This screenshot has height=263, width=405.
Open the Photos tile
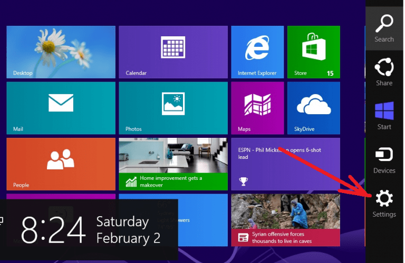click(x=173, y=108)
